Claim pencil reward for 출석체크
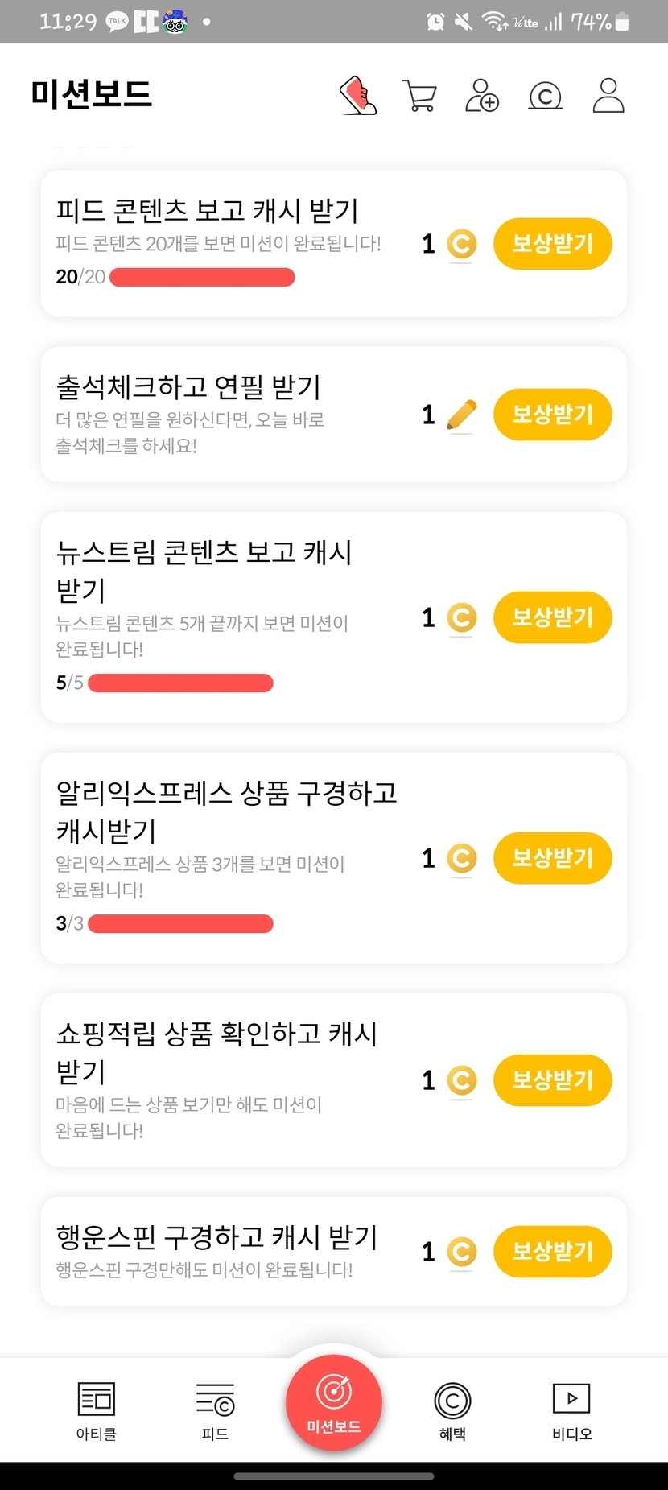 click(x=552, y=415)
